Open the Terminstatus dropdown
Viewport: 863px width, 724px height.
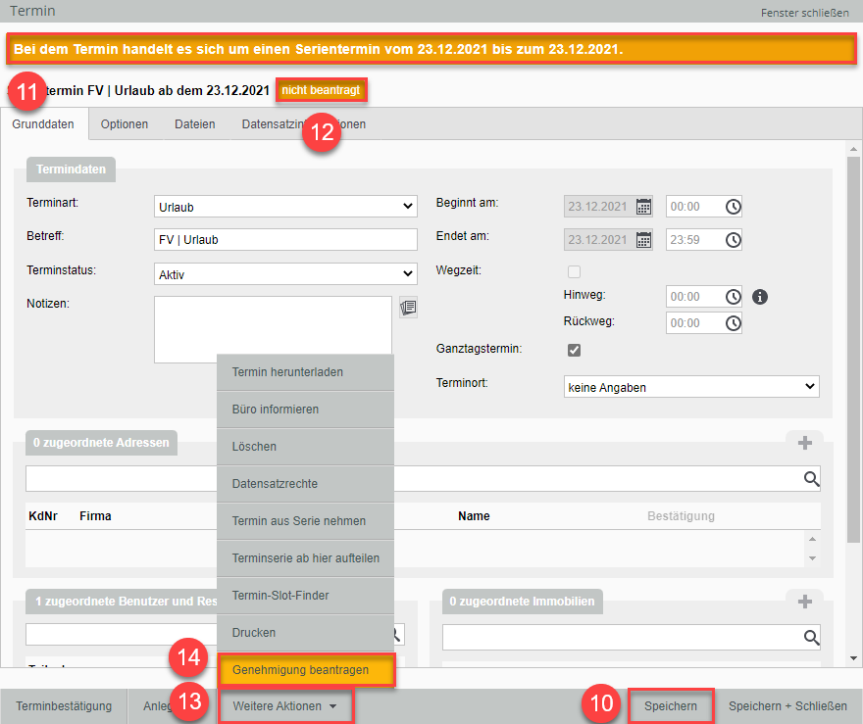pos(285,274)
